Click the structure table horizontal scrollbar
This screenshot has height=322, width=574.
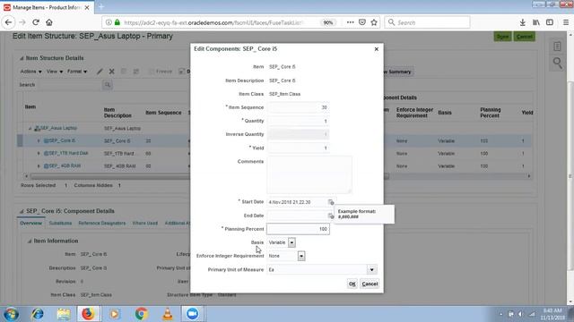[209, 176]
